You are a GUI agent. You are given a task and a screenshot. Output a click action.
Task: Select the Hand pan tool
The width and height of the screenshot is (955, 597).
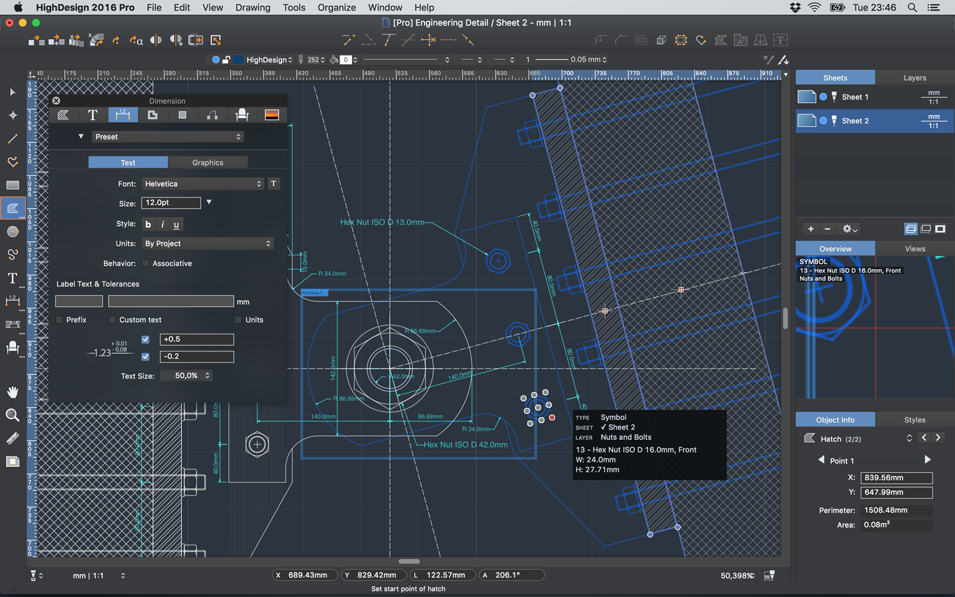click(13, 392)
